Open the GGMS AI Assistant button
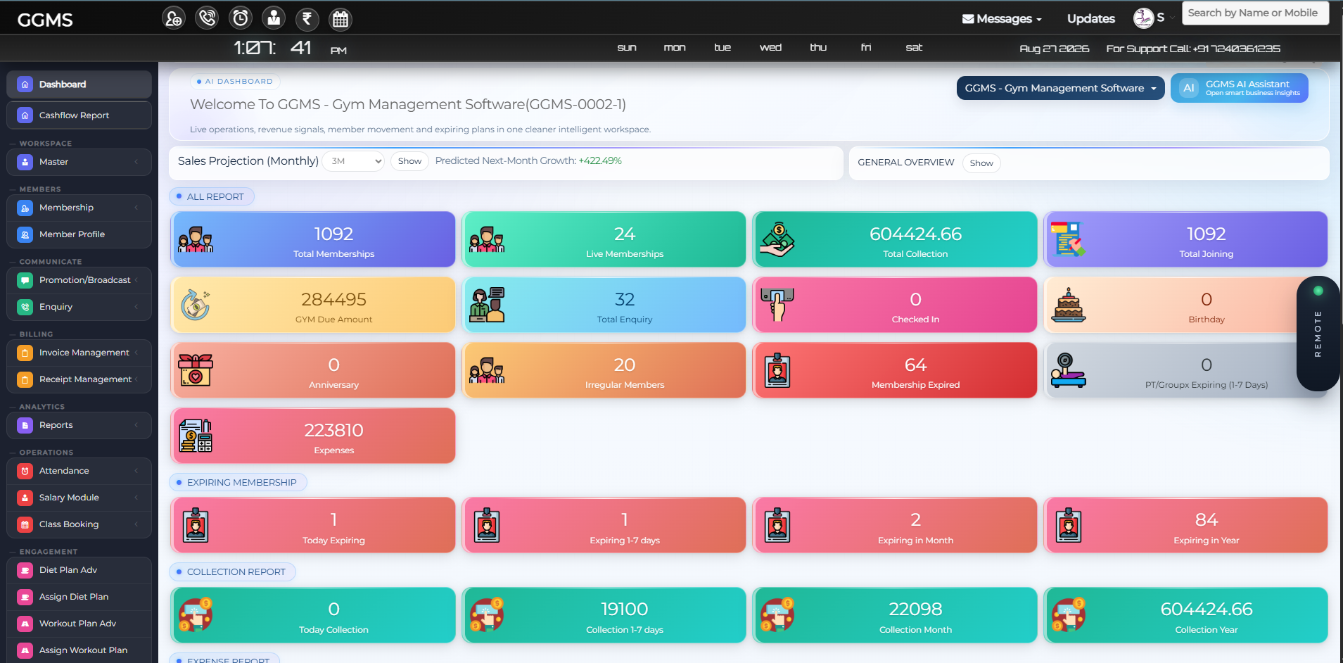 tap(1240, 88)
